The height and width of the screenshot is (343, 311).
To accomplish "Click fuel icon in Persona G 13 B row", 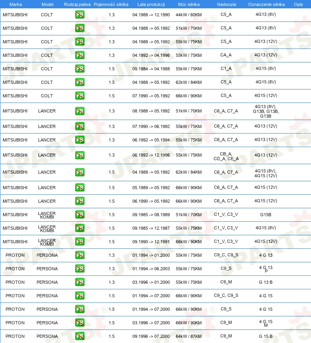I will [x=80, y=282].
